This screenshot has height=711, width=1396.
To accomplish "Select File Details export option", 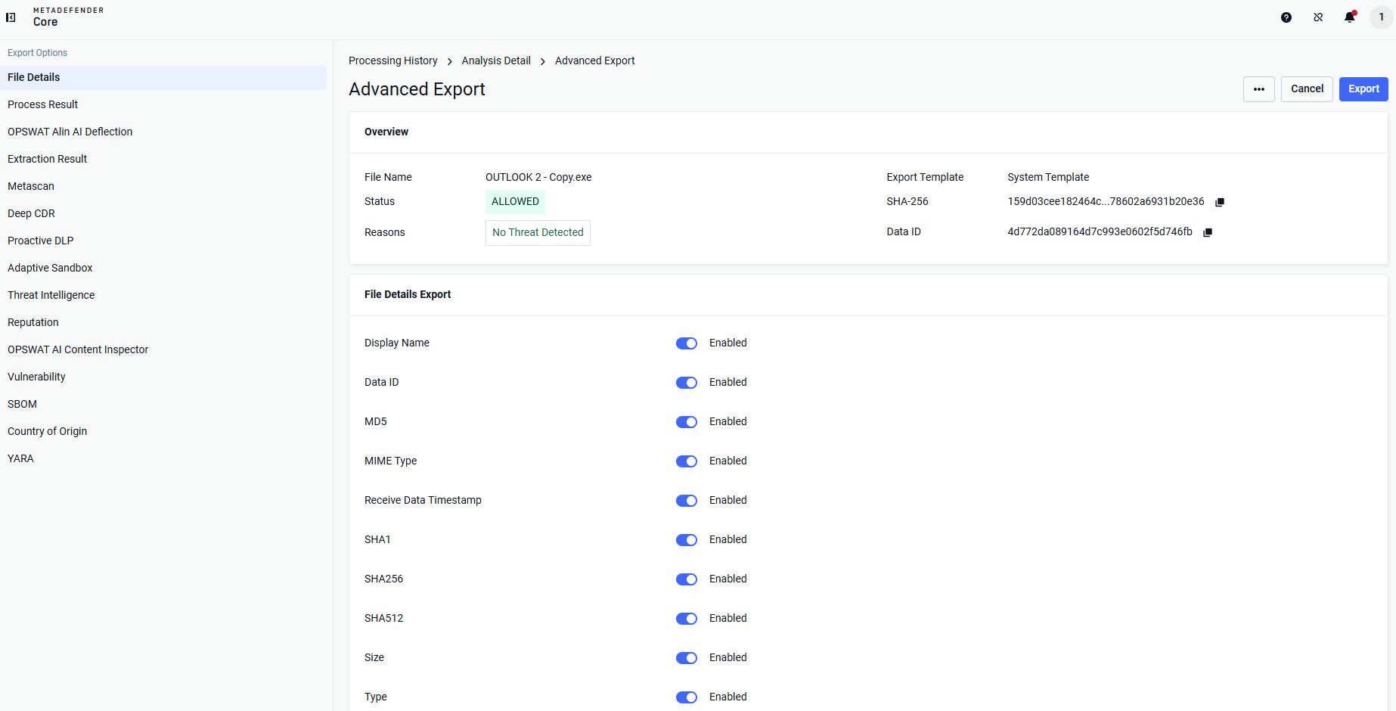I will coord(163,78).
